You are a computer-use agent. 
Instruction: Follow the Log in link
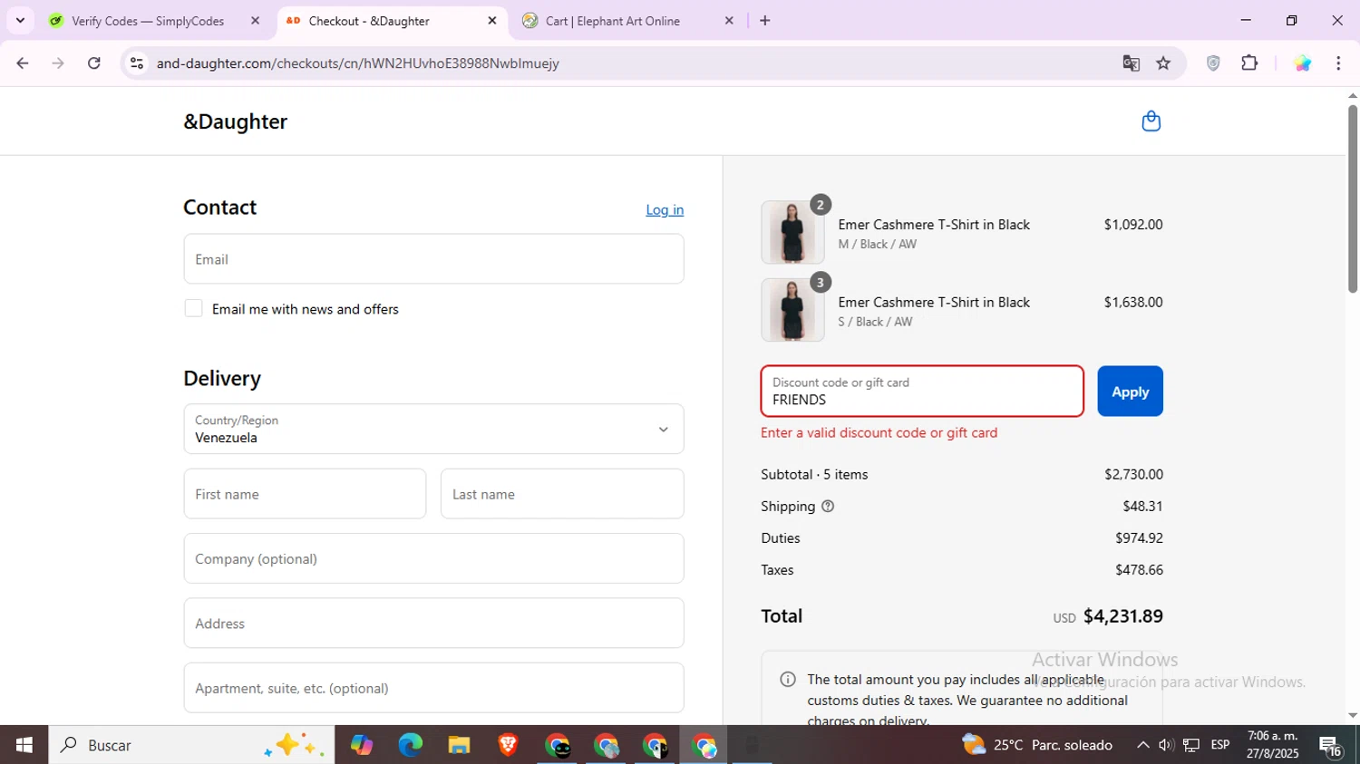pyautogui.click(x=665, y=209)
